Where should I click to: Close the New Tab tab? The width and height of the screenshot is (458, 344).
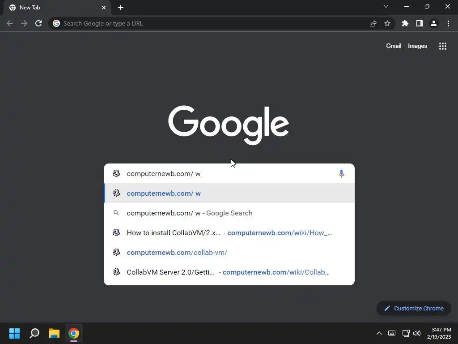click(x=104, y=8)
